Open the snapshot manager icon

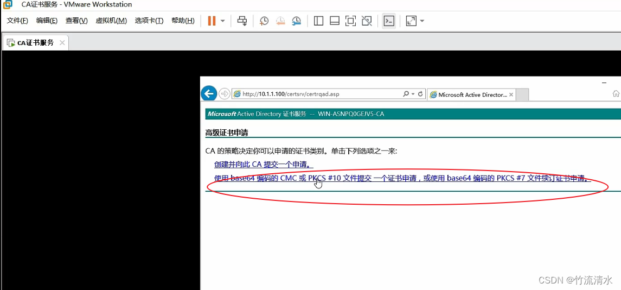296,21
